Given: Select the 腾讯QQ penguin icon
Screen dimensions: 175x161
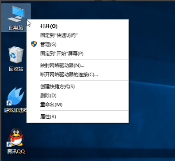Looking at the screenshot, I should tap(16, 137).
